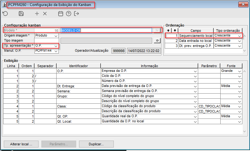Expand Informação dropdown for Semana previsão de entrega
This screenshot has height=151, width=250.
click(x=195, y=91)
